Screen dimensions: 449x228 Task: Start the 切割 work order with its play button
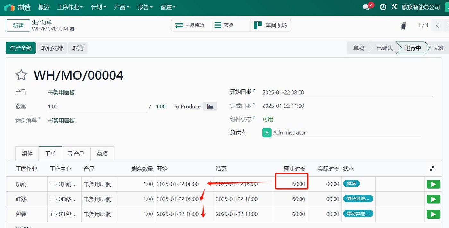click(433, 184)
